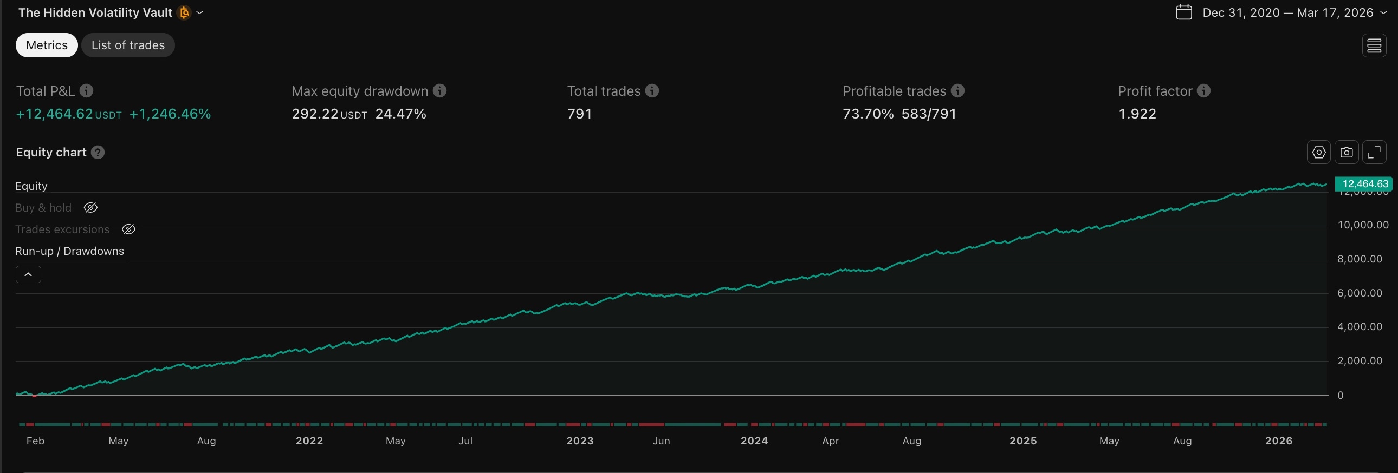
Task: Click the 2023 label on time axis
Action: (580, 441)
